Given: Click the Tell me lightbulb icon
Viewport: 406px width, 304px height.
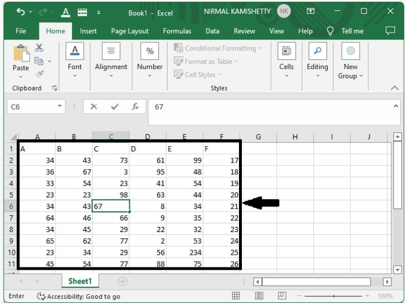Looking at the screenshot, I should pyautogui.click(x=330, y=31).
